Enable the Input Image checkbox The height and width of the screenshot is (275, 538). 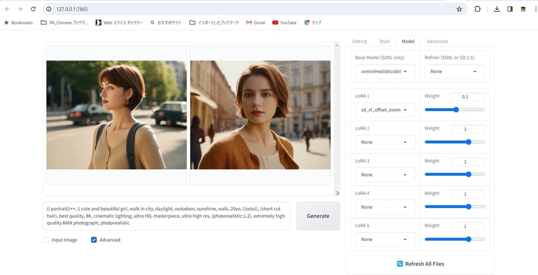46,240
